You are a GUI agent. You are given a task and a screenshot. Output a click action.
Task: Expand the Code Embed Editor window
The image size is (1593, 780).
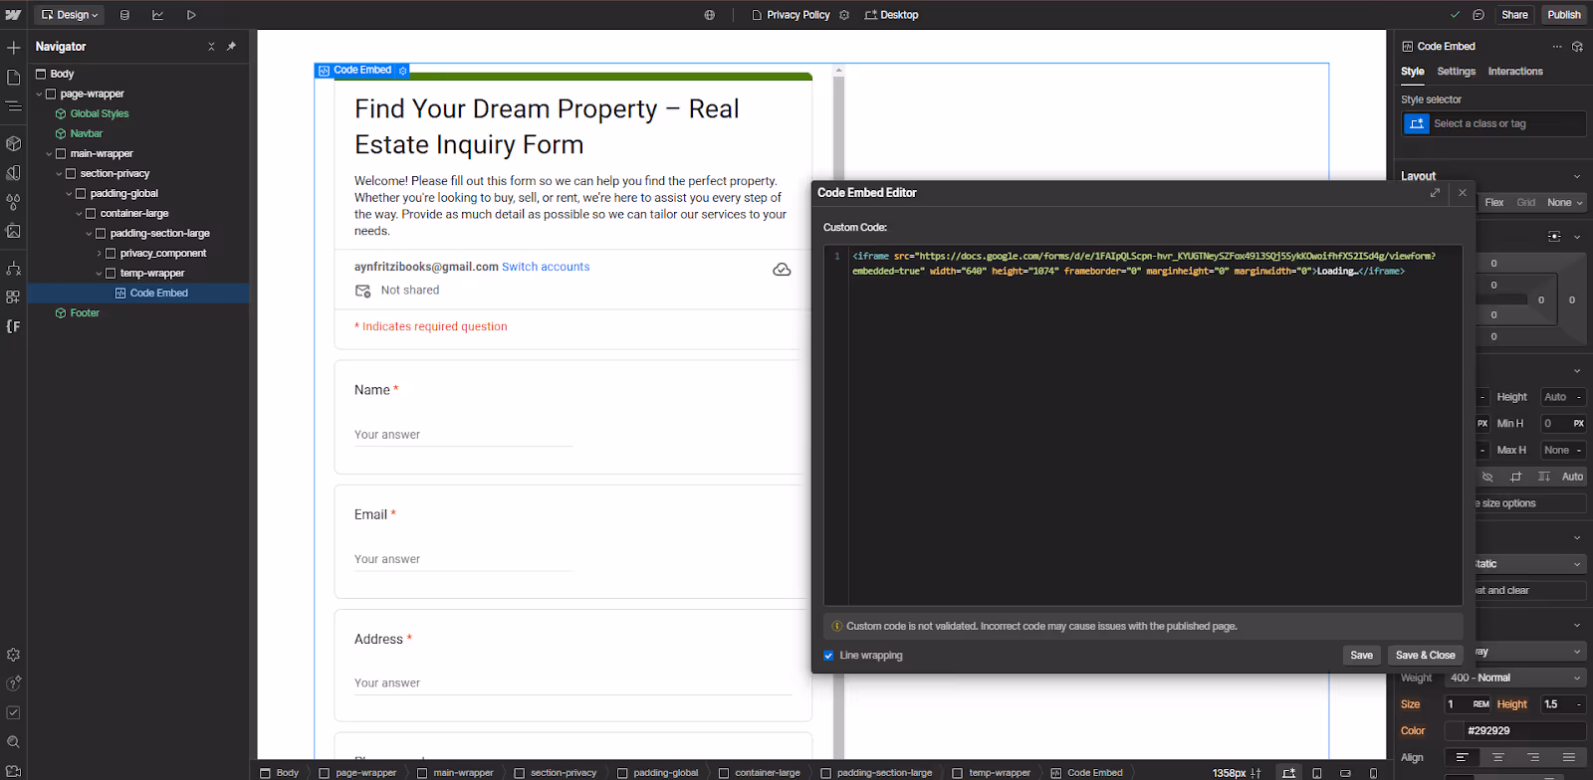tap(1435, 193)
